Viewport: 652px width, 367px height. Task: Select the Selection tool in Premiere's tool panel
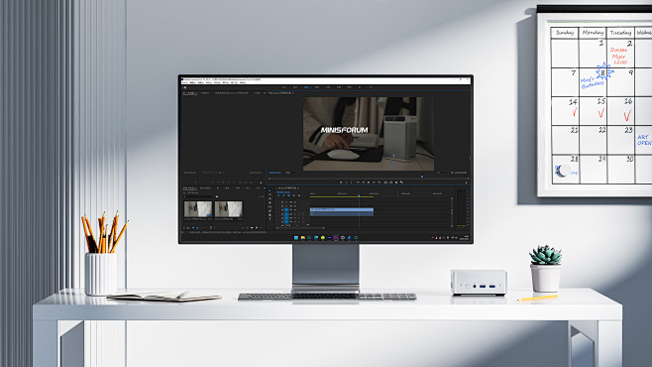[x=270, y=190]
